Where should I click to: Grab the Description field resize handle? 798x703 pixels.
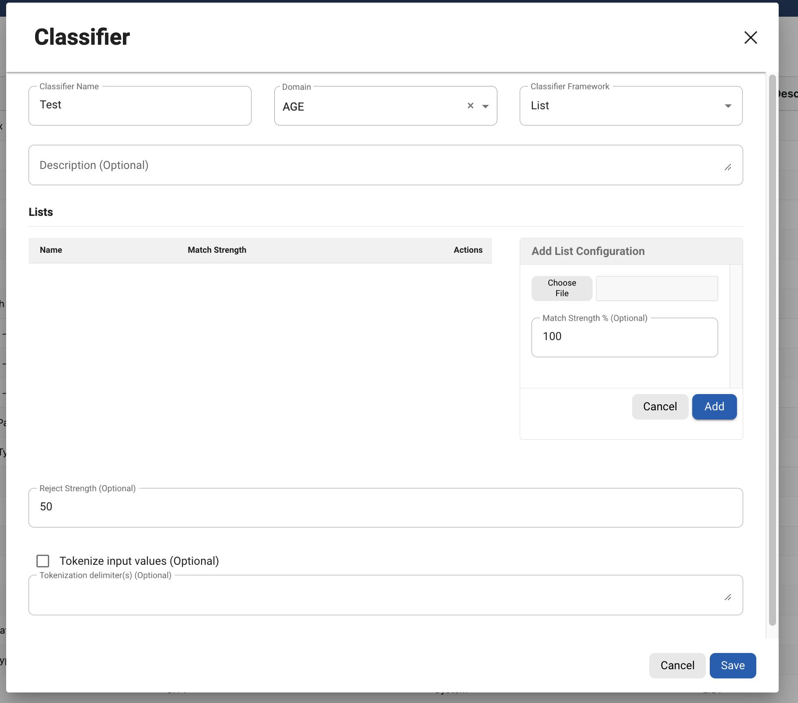pos(728,167)
